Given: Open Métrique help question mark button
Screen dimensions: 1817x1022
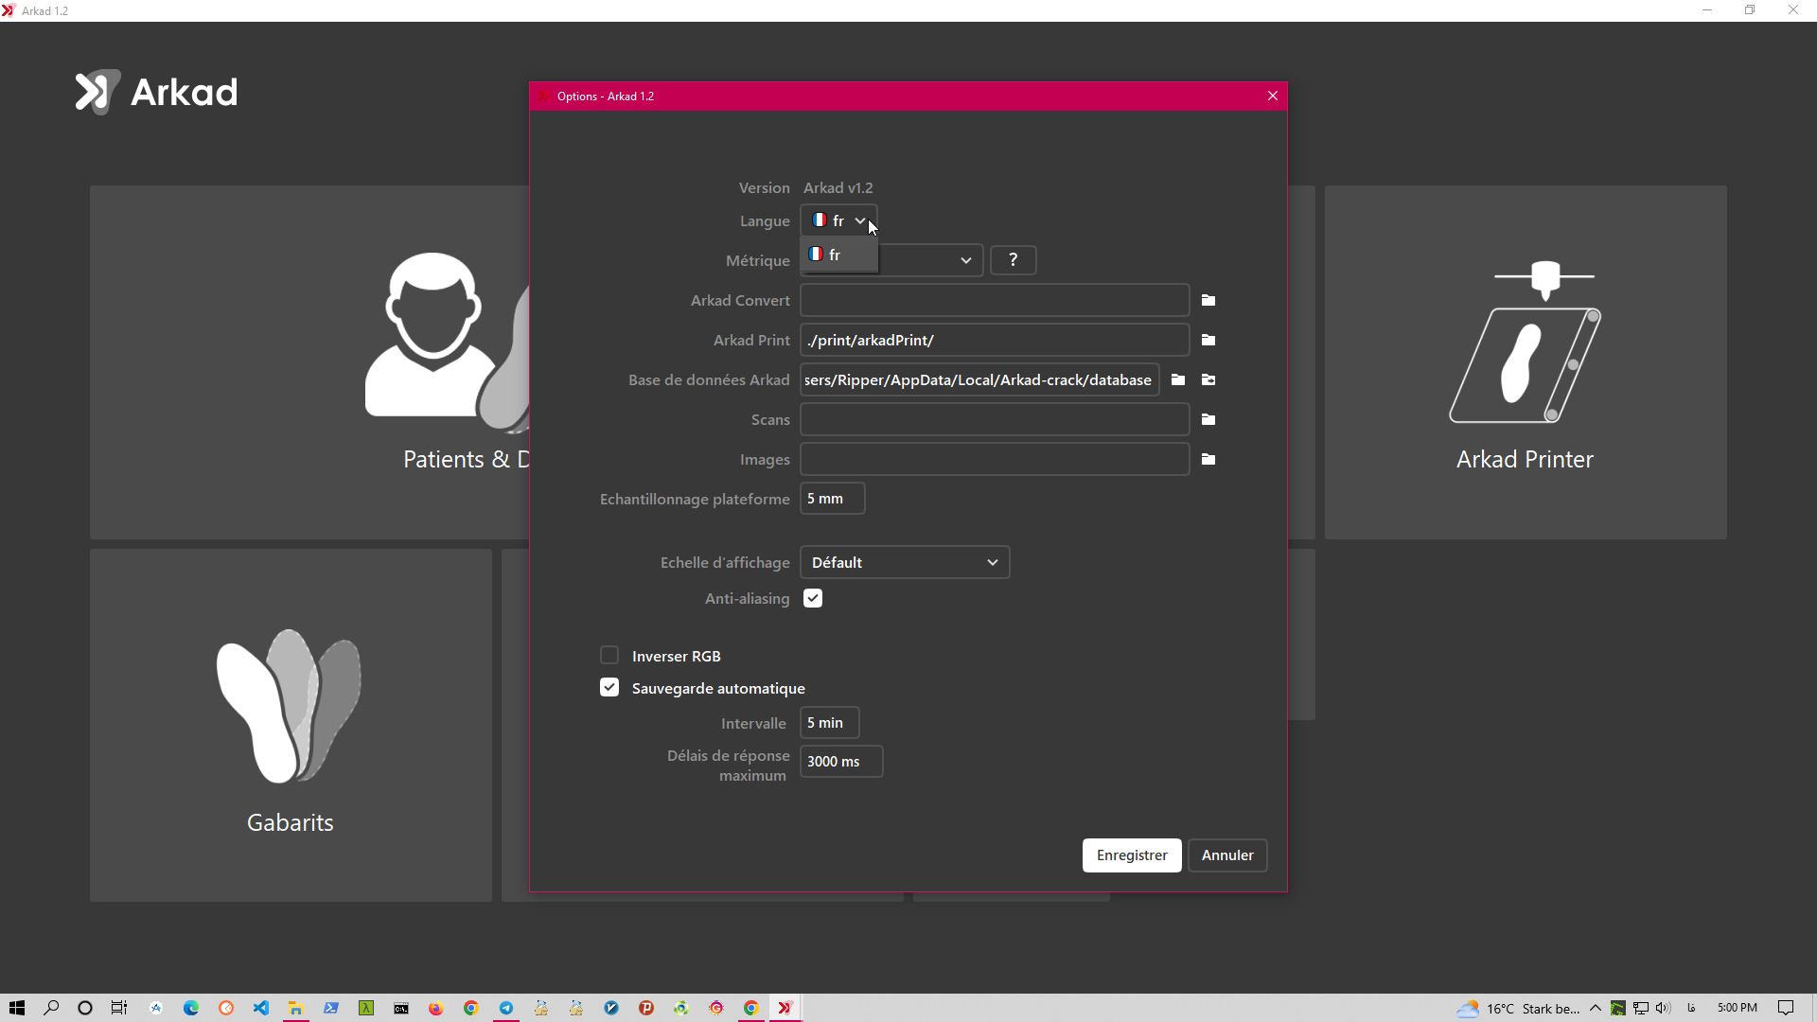Looking at the screenshot, I should (x=1014, y=260).
